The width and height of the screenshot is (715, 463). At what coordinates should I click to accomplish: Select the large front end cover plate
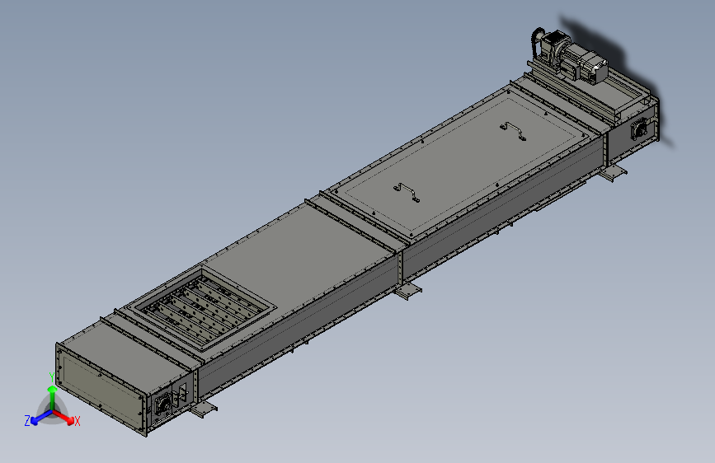(x=102, y=390)
